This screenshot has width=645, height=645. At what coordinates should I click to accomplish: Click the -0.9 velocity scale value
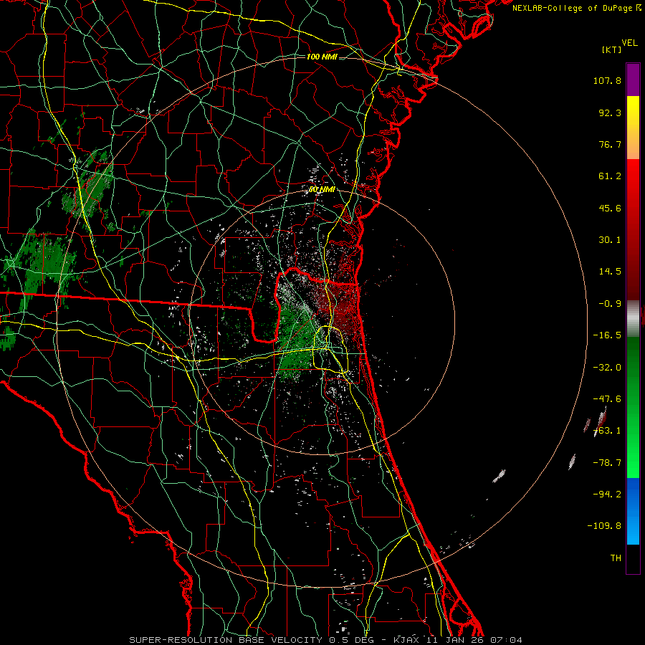[610, 304]
